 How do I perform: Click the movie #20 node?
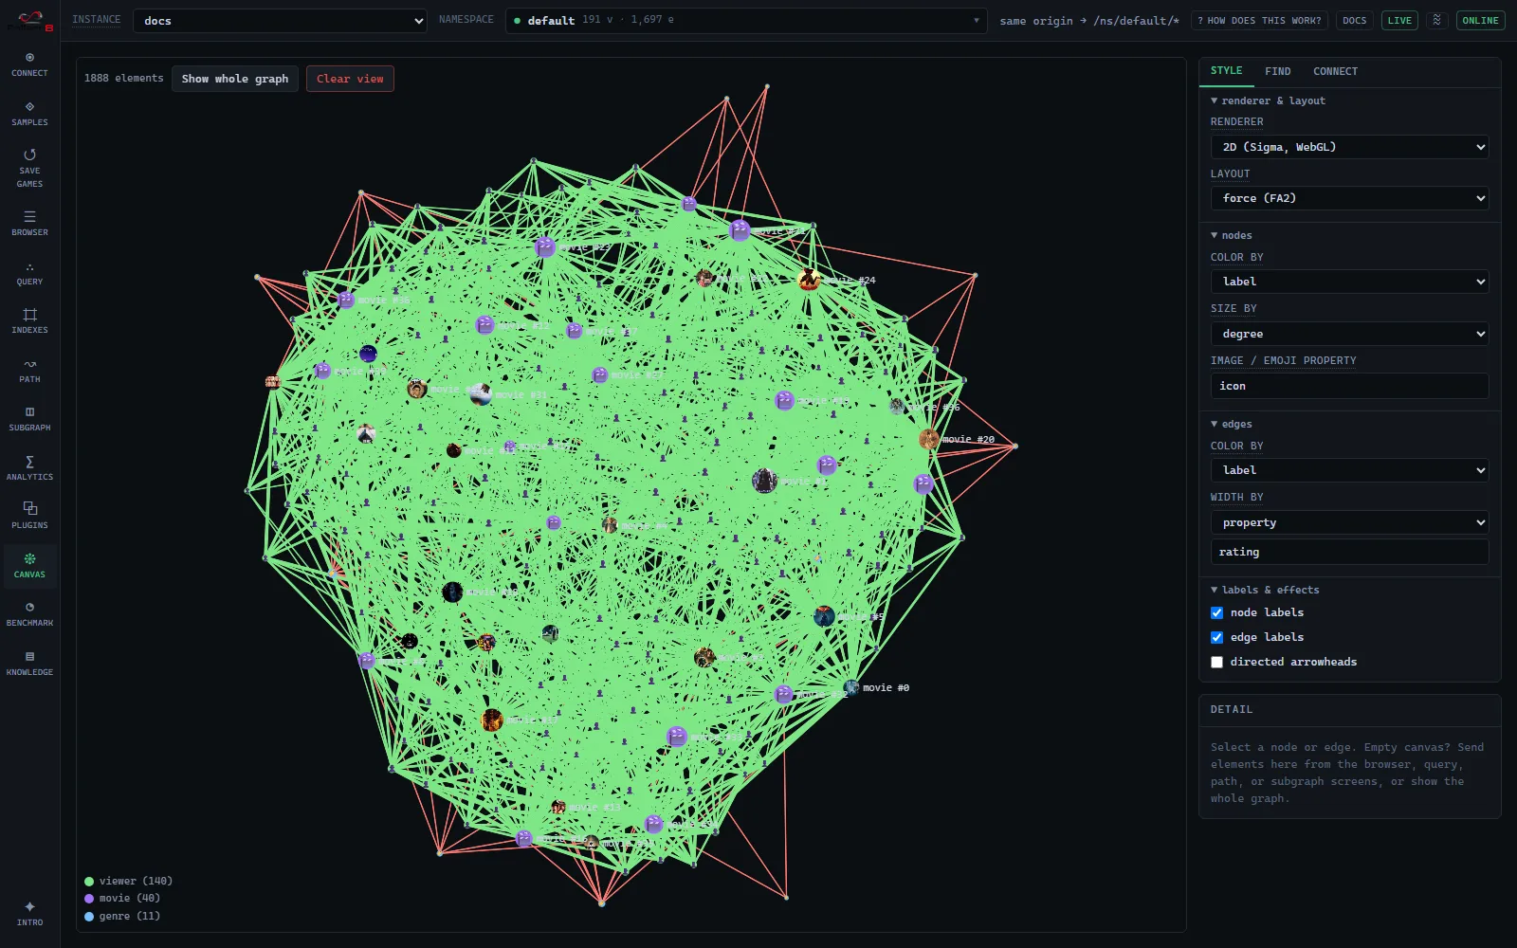[x=929, y=439]
